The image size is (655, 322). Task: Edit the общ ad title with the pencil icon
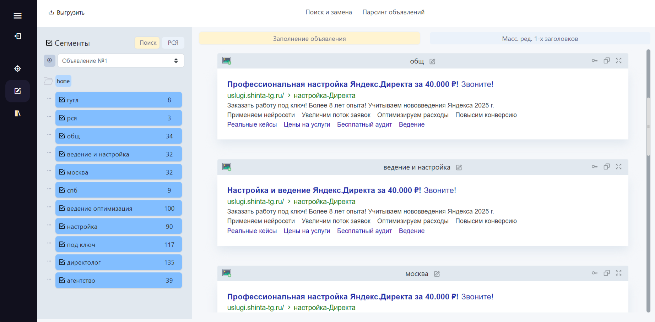pos(432,61)
